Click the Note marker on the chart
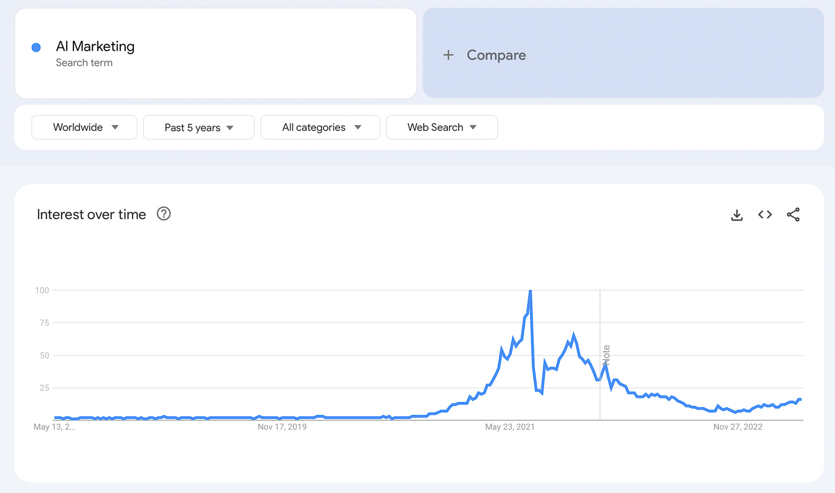The width and height of the screenshot is (835, 493). (606, 355)
